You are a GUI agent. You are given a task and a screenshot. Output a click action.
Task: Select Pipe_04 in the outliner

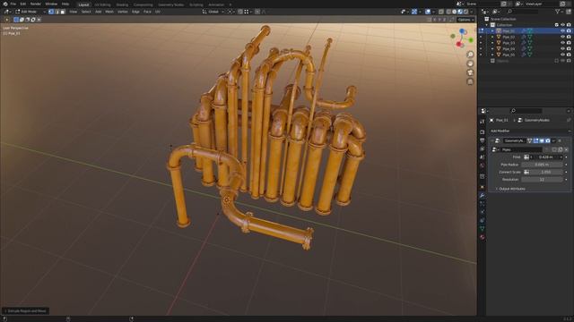[509, 48]
